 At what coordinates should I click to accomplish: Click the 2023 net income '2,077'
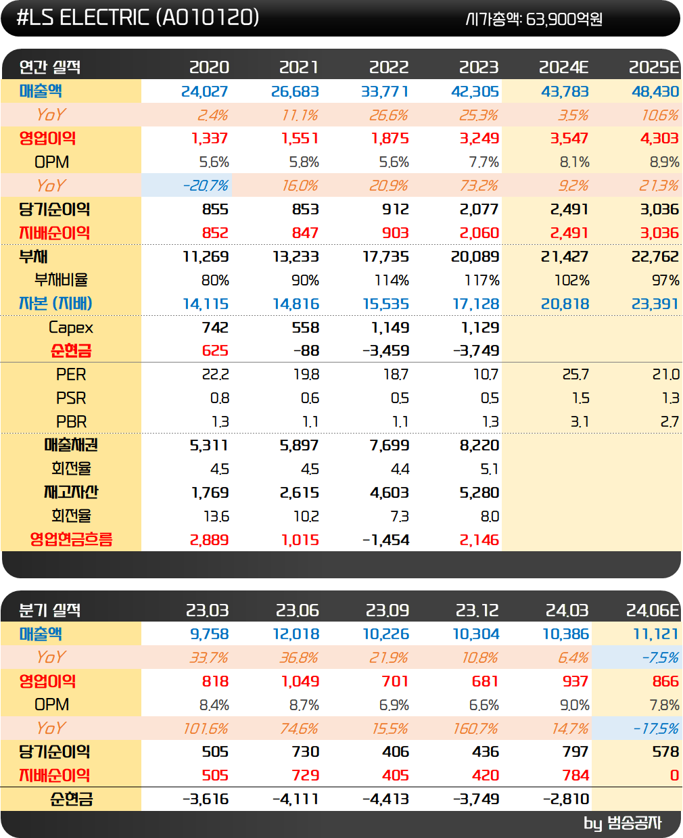[x=479, y=209]
